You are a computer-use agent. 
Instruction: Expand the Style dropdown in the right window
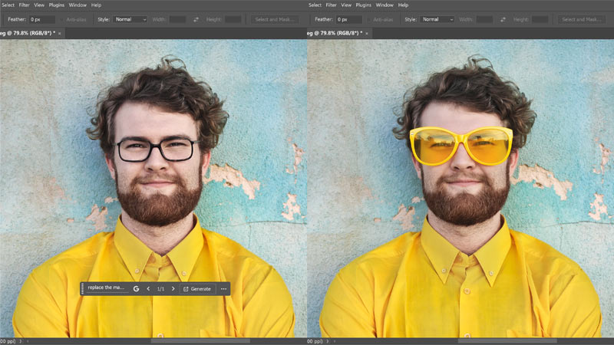(437, 19)
